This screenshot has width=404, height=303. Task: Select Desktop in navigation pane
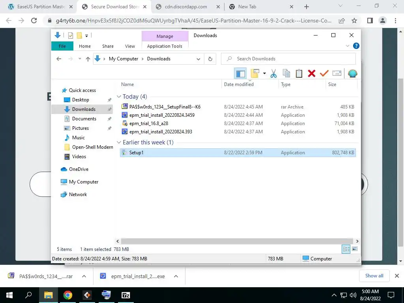80,100
